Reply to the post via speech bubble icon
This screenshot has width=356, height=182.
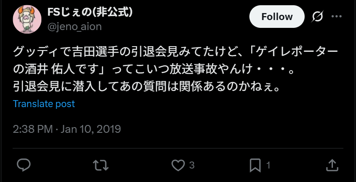24,165
